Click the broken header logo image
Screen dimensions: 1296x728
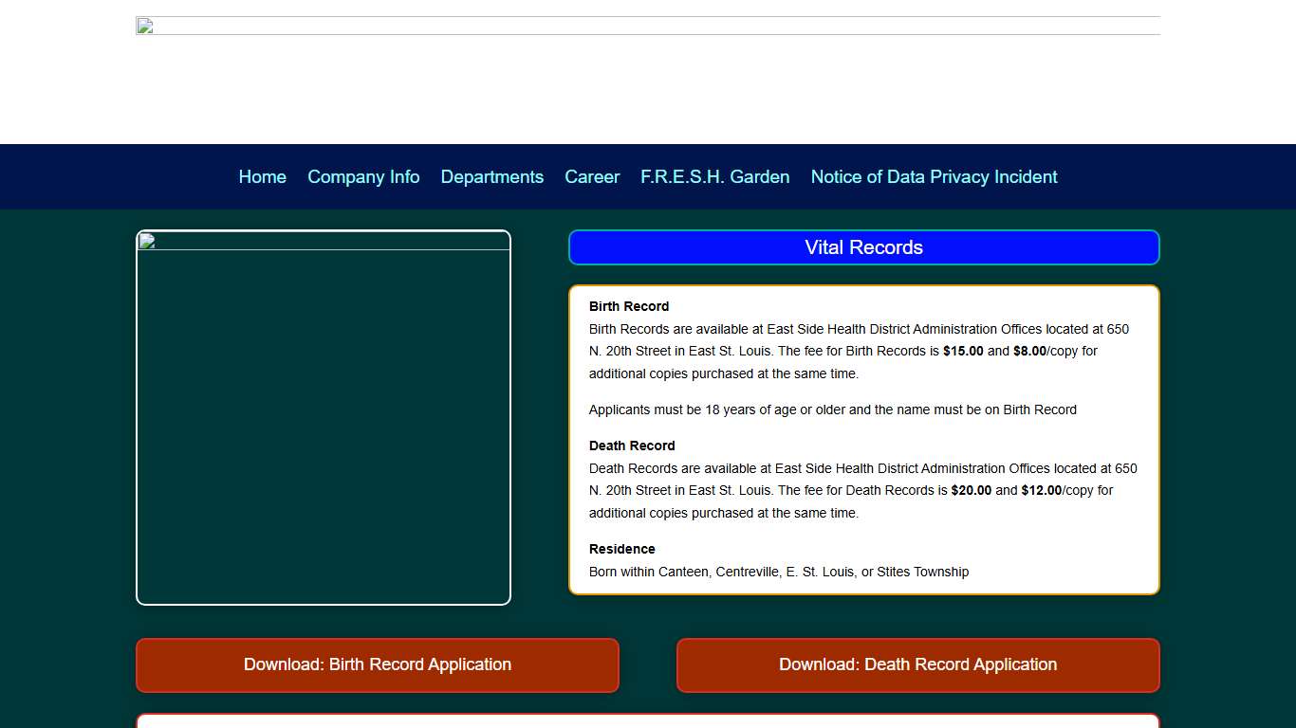click(145, 26)
